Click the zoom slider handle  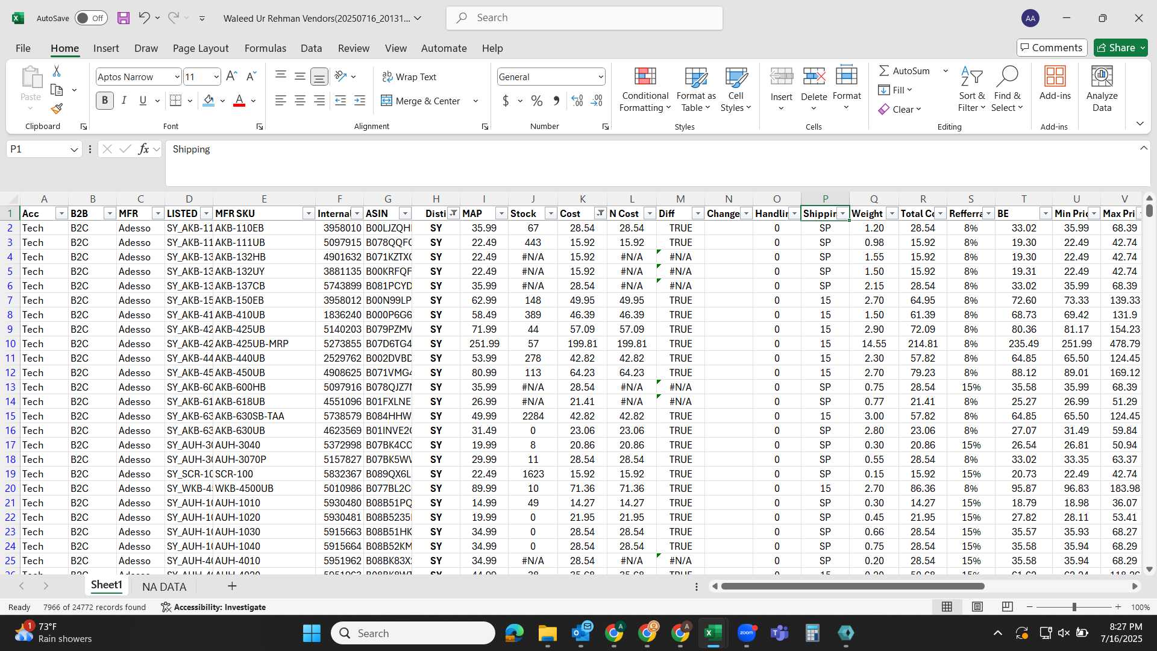point(1074,607)
